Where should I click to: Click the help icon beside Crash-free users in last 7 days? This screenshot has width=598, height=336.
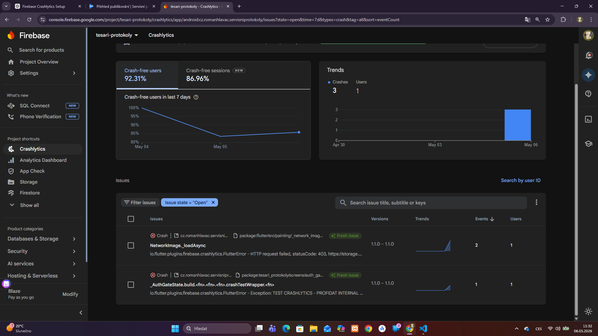pyautogui.click(x=196, y=97)
